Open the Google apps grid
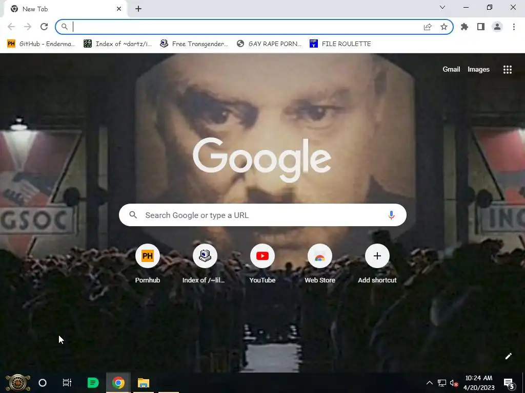 507,69
